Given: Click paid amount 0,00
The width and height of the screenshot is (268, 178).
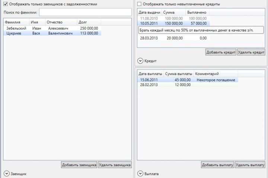Looking at the screenshot, I should pyautogui.click(x=203, y=38).
